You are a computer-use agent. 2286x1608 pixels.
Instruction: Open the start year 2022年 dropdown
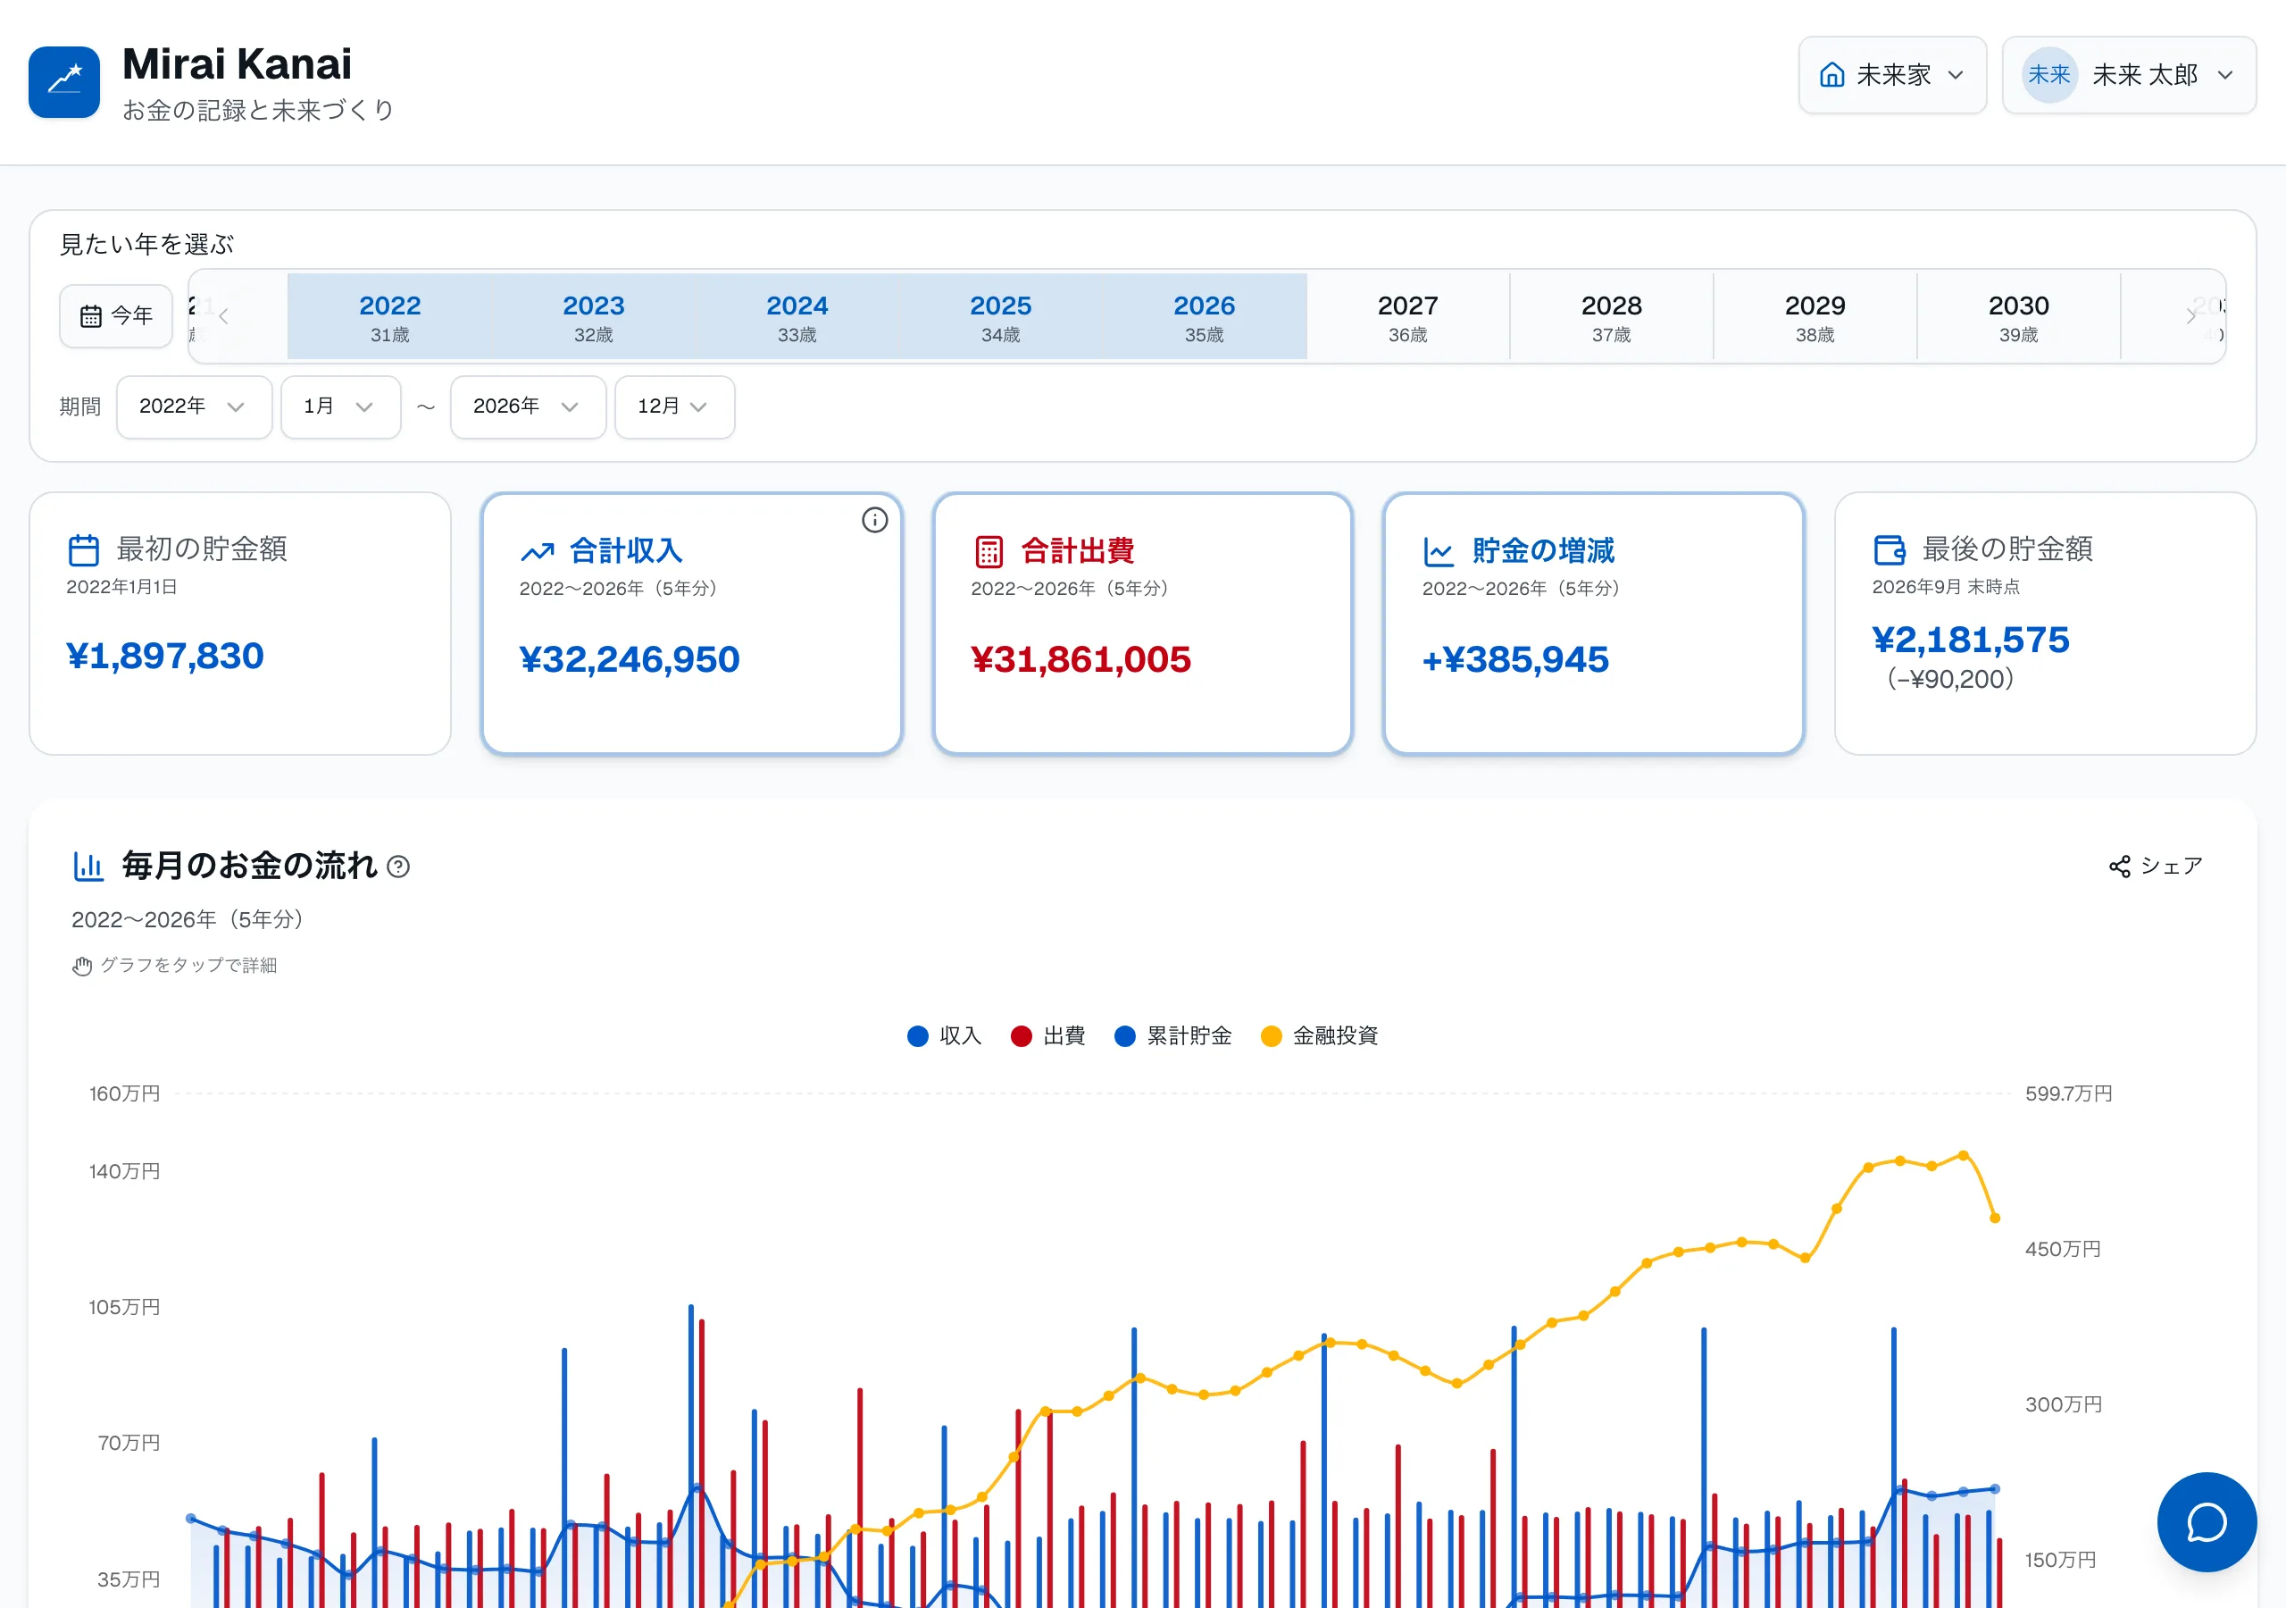coord(194,406)
